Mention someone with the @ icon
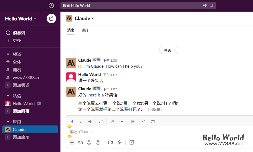This screenshot has height=152, width=253. (x=98, y=142)
